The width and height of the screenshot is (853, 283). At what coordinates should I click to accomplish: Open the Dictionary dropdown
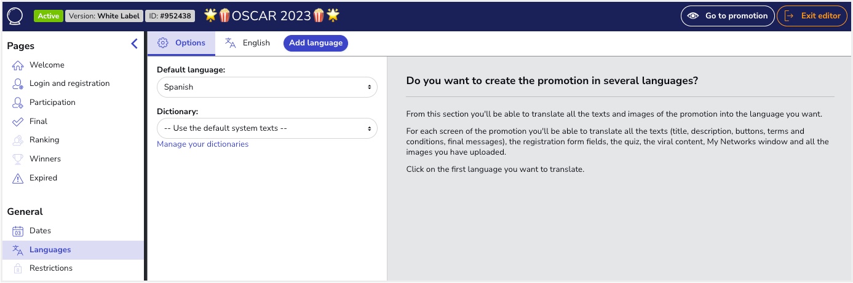click(267, 128)
